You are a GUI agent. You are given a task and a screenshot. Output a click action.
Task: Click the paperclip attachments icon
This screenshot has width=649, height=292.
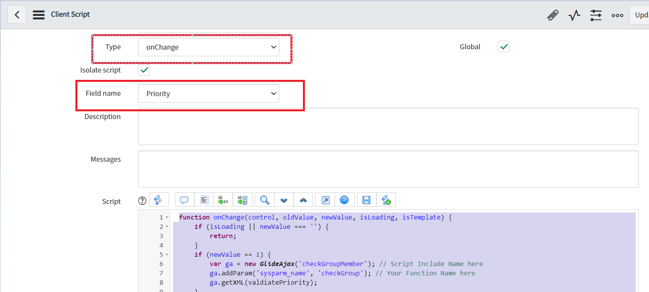(553, 15)
